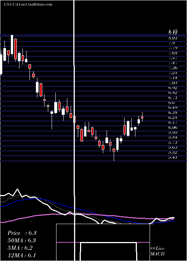Click the 7.36 price axis label

tap(173, 68)
